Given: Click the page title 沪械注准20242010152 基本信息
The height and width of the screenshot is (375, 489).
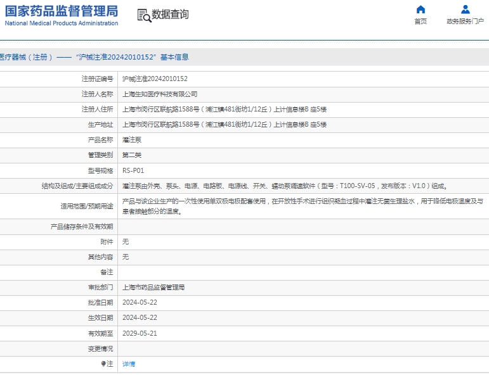Looking at the screenshot, I should 94,57.
